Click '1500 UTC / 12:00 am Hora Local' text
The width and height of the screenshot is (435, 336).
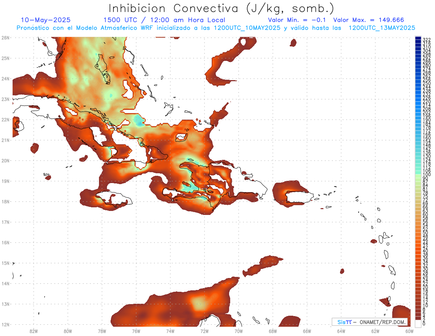tap(164, 20)
